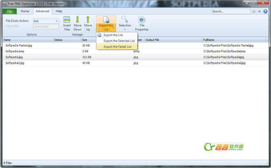
Task: Click the window resize grip
Action: pos(266,163)
